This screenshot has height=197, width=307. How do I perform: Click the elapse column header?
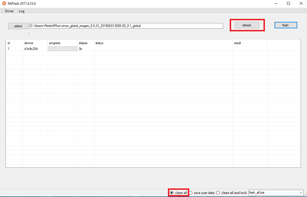pyautogui.click(x=86, y=43)
